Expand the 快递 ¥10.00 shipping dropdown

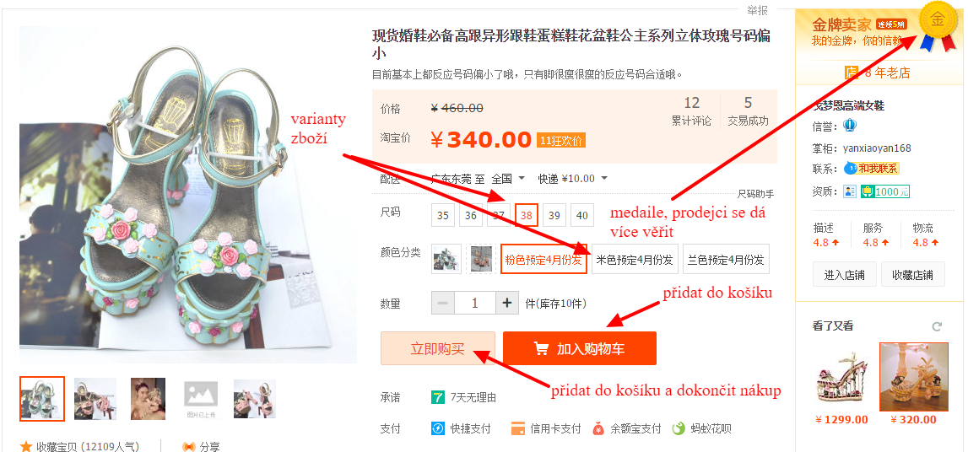tap(573, 179)
